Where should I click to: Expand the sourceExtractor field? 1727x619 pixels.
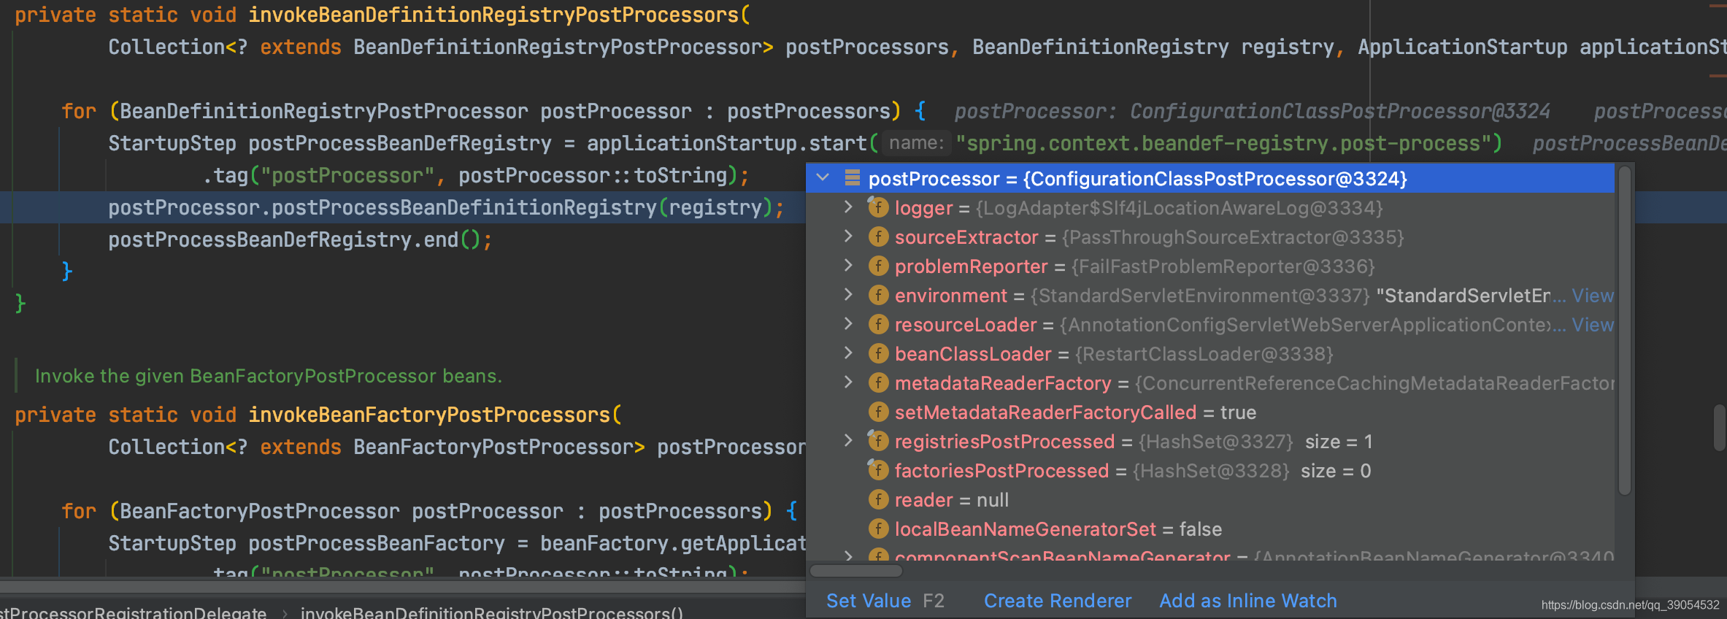pyautogui.click(x=848, y=237)
